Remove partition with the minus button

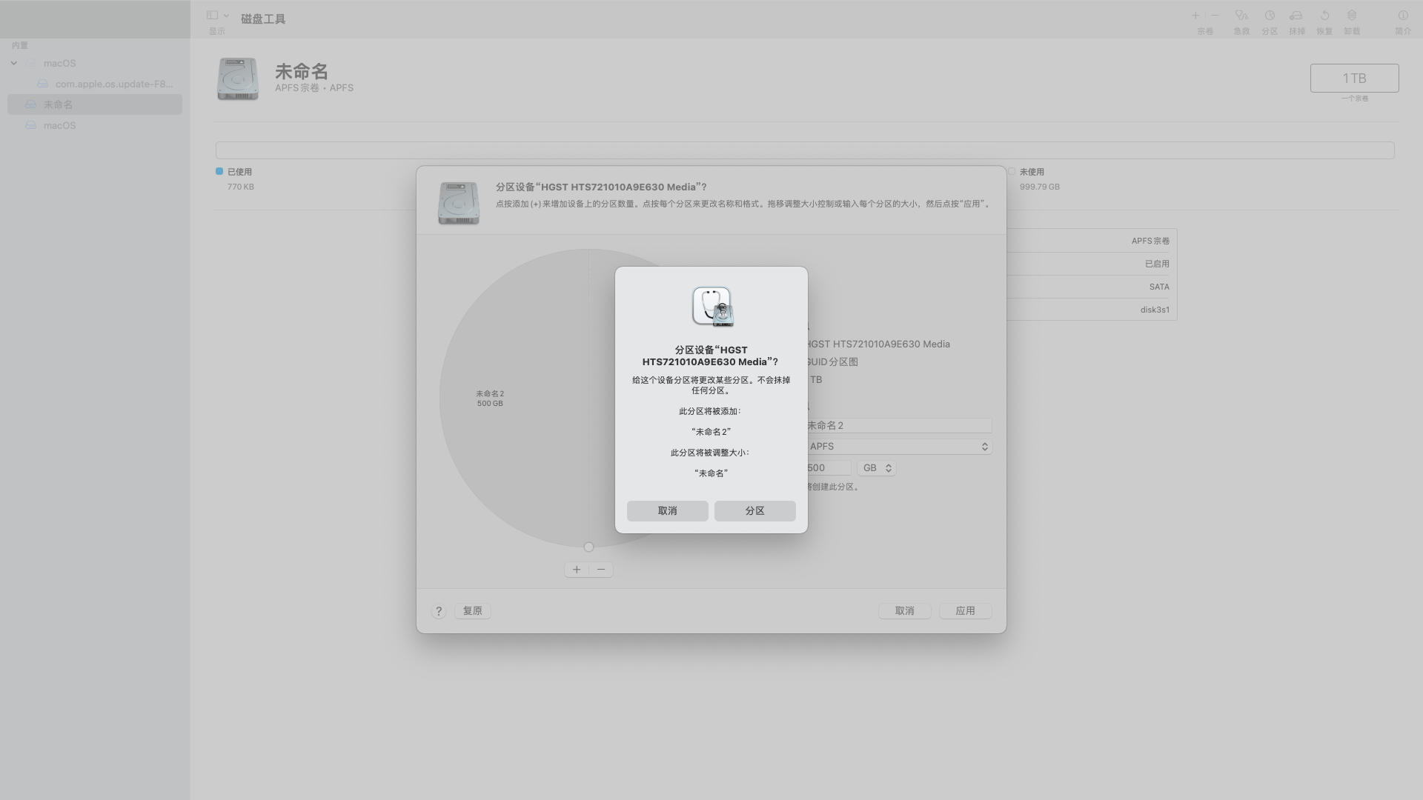pyautogui.click(x=601, y=570)
